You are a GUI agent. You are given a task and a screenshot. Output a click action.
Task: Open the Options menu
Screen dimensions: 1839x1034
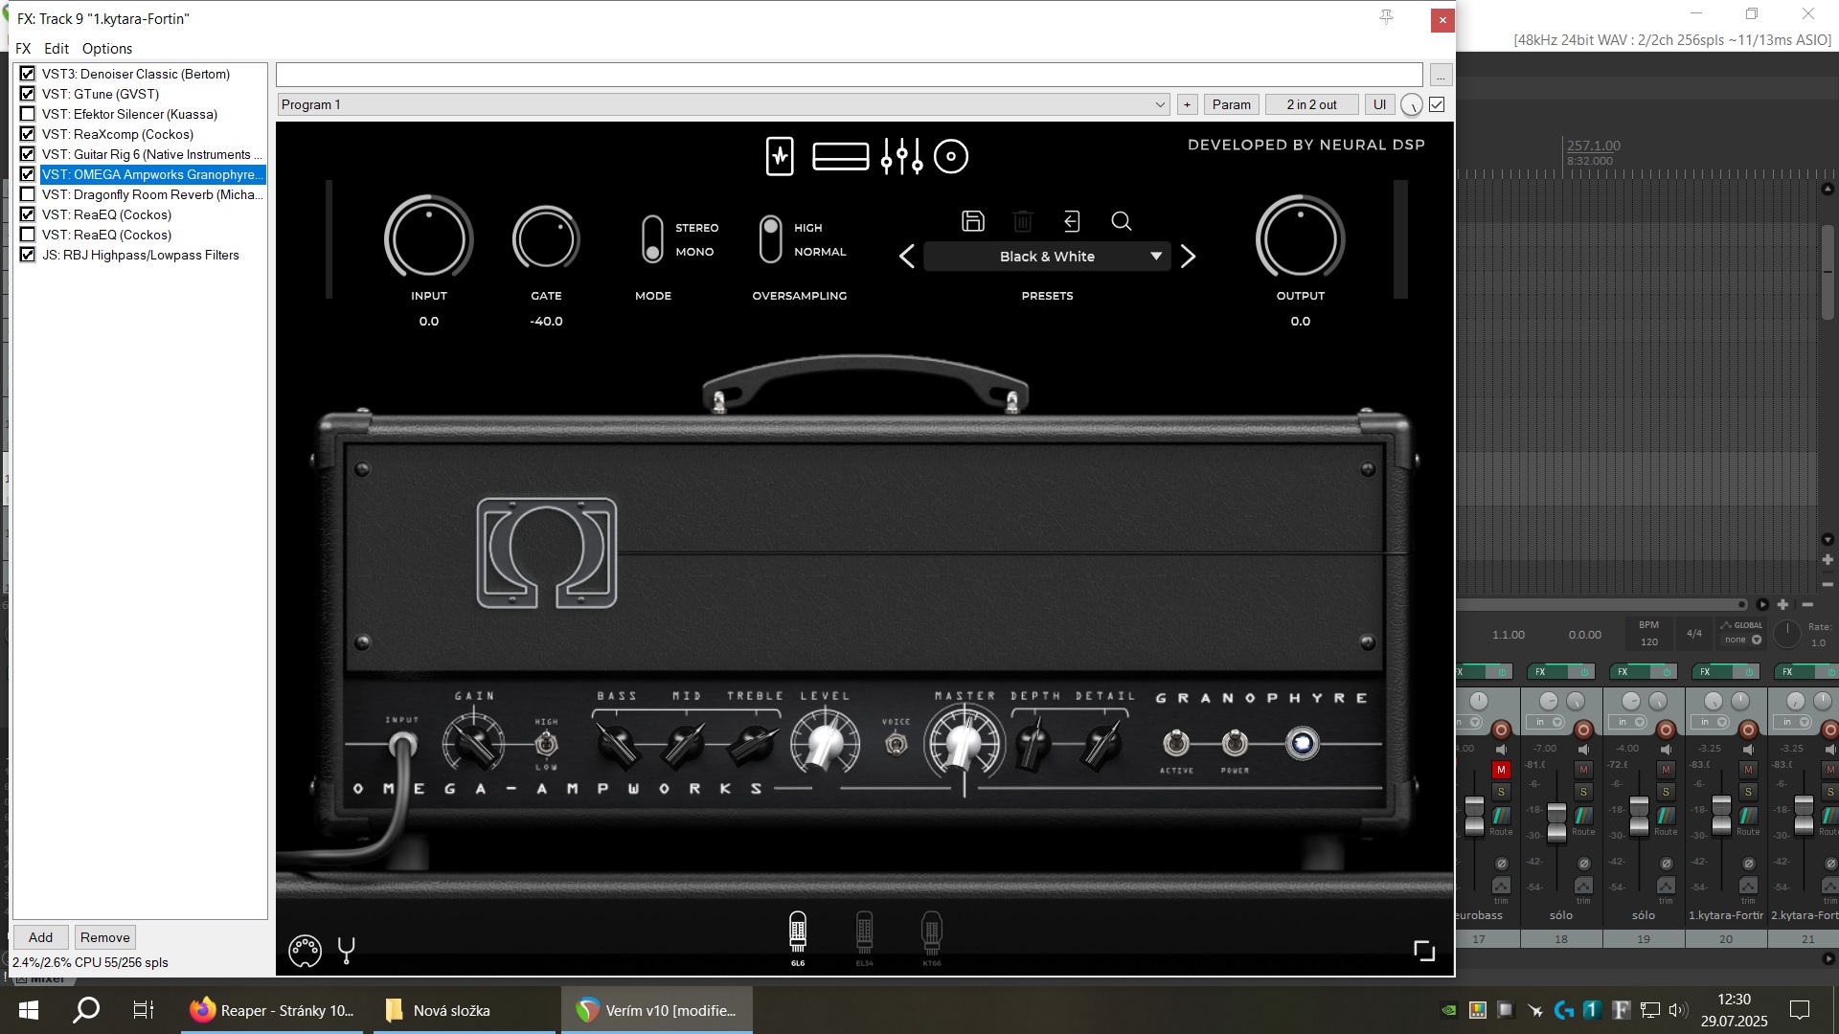(x=106, y=49)
